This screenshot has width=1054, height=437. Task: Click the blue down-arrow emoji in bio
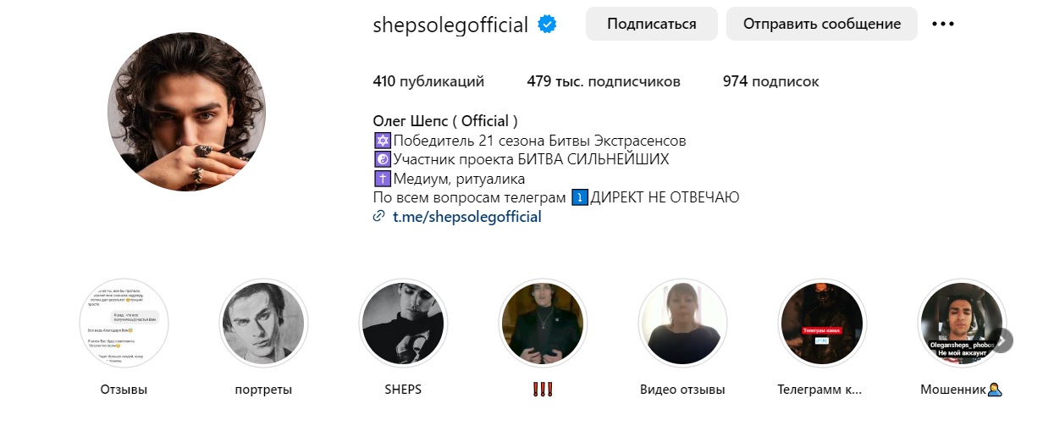(x=580, y=197)
